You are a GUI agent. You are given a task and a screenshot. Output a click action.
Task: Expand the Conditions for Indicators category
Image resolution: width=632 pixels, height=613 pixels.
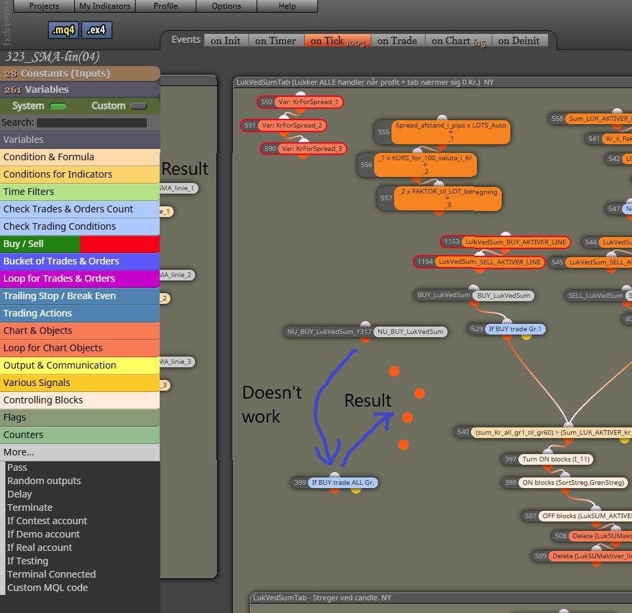pyautogui.click(x=80, y=174)
